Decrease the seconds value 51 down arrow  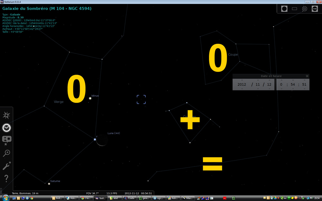coord(304,89)
